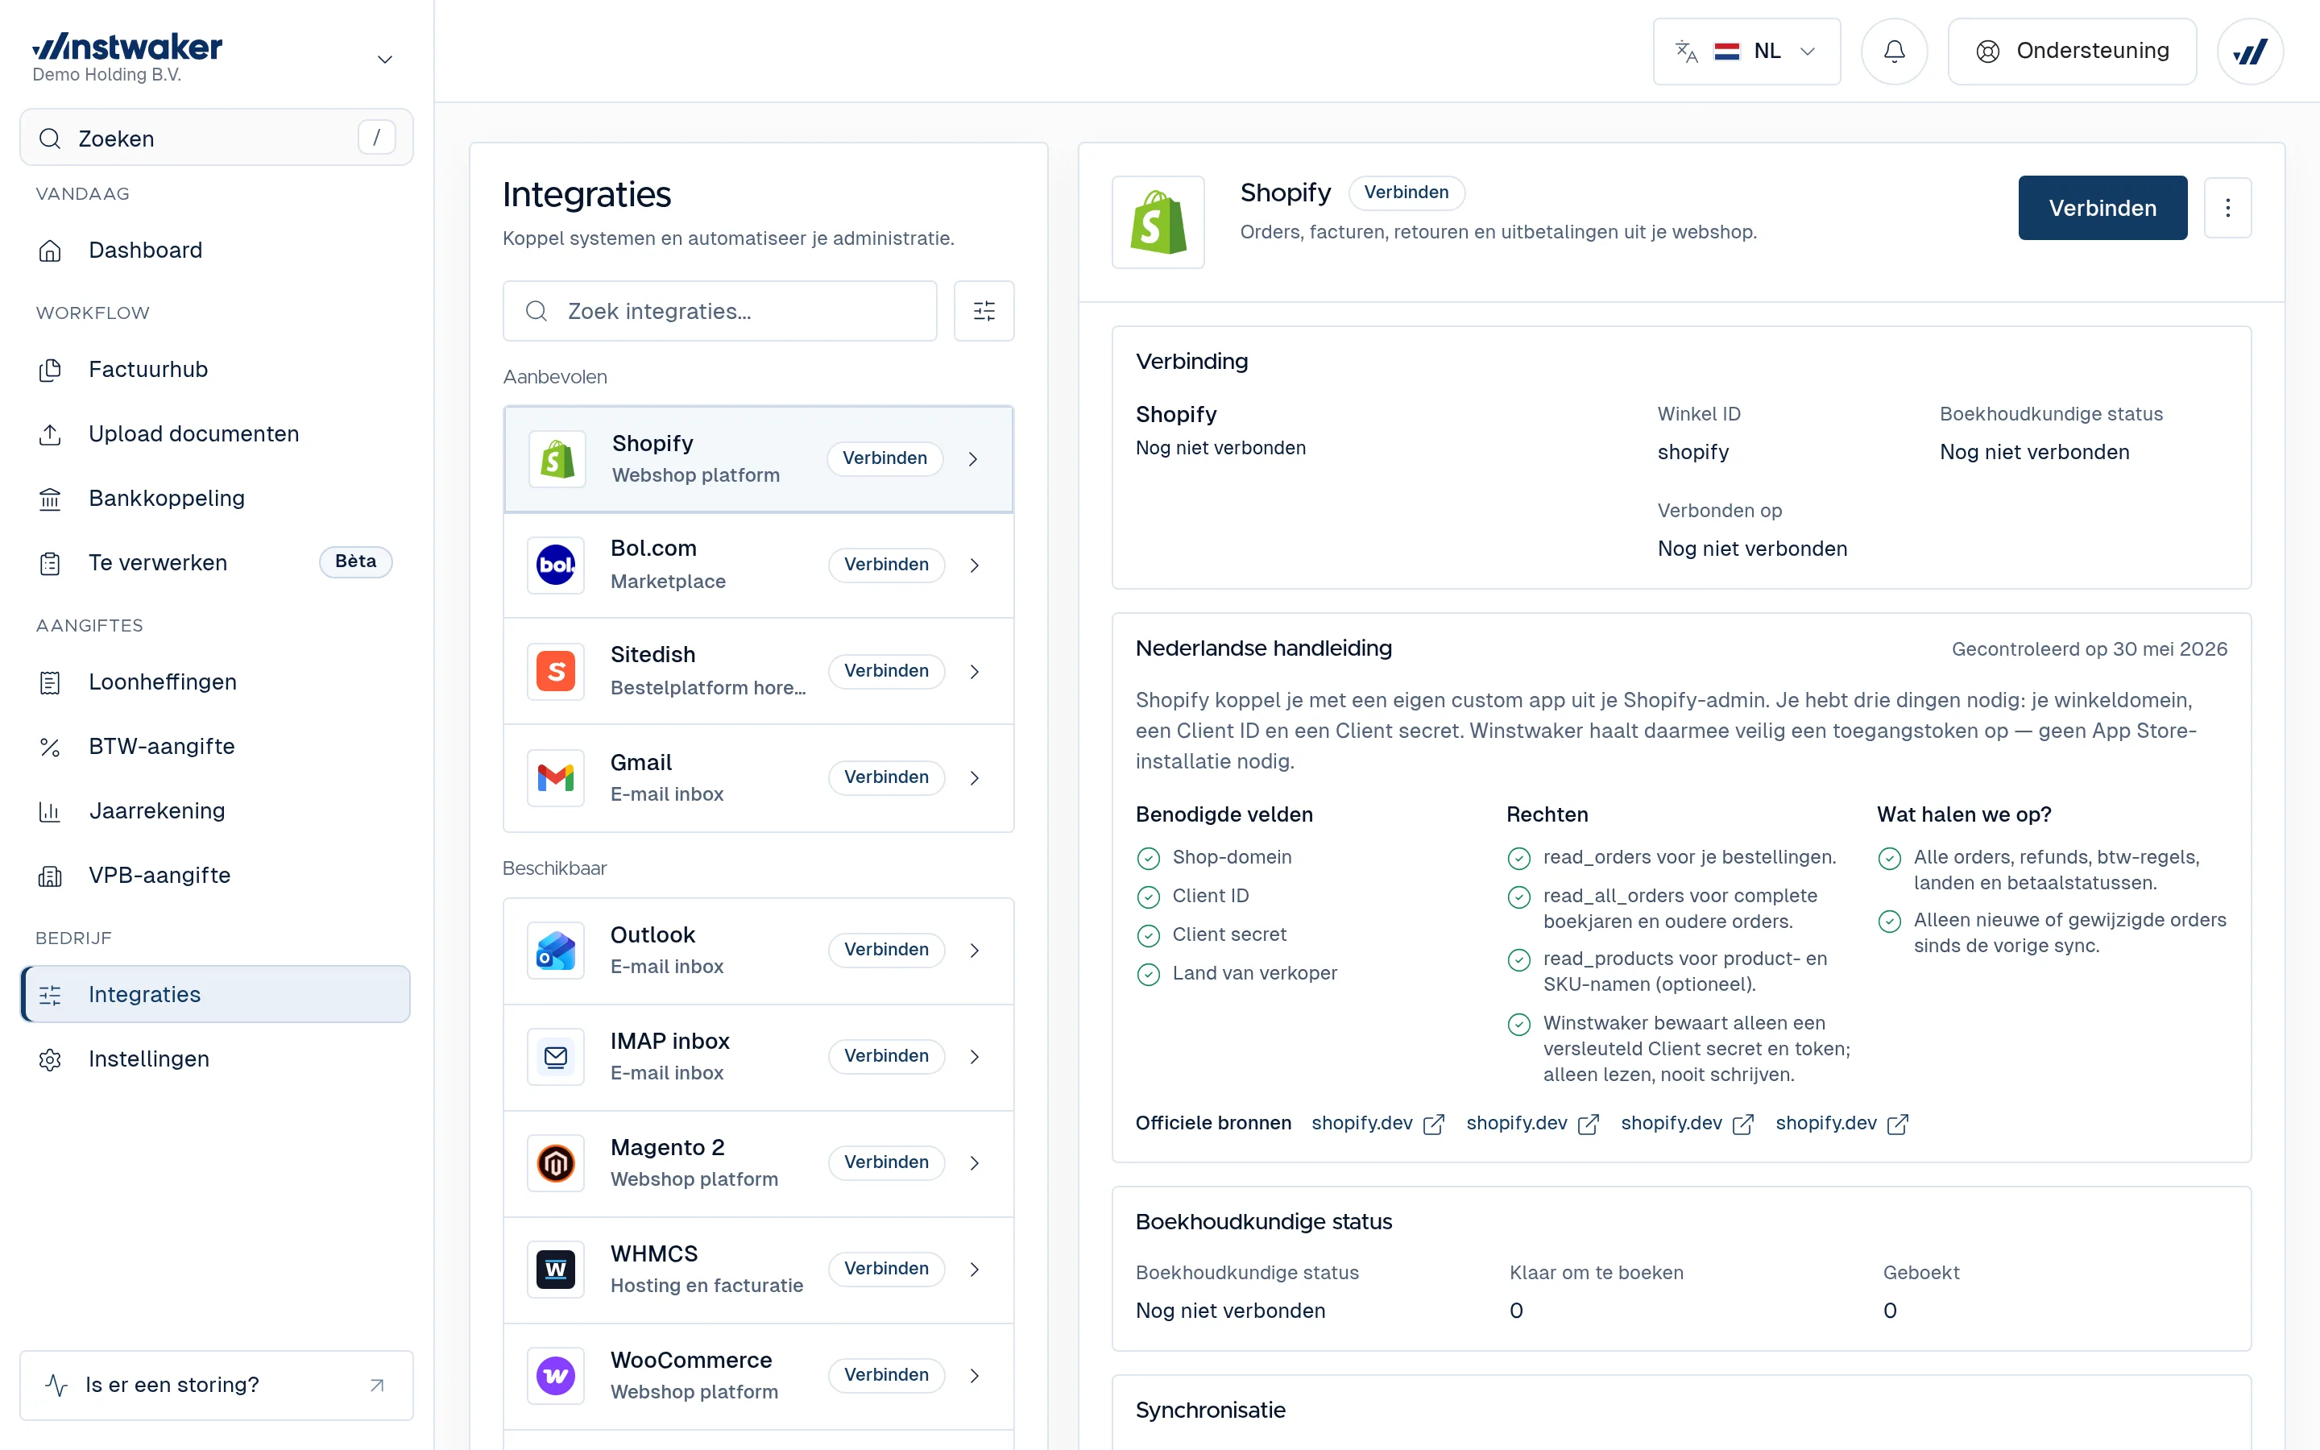Click the storing external arrow icon
The height and width of the screenshot is (1450, 2320).
point(377,1385)
